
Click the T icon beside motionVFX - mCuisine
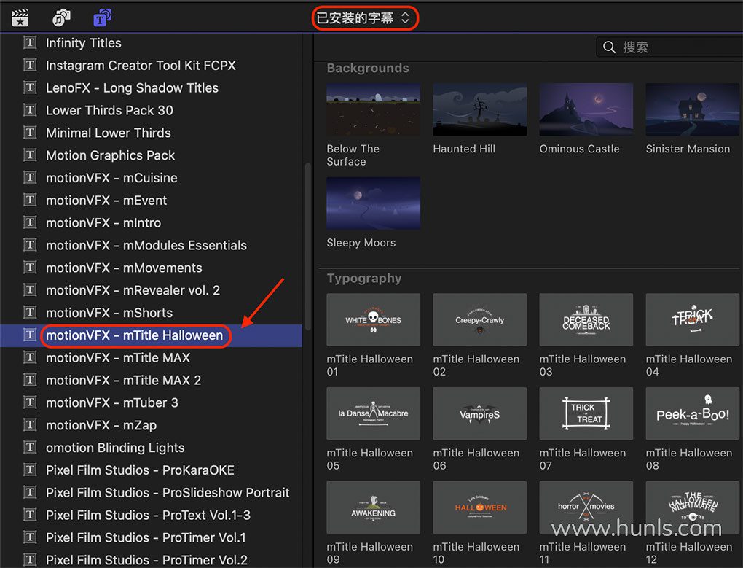[x=30, y=177]
